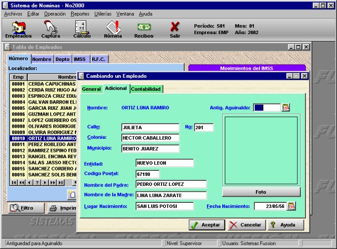The height and width of the screenshot is (249, 337).
Task: Open the Archivos menu
Action: coord(13,14)
